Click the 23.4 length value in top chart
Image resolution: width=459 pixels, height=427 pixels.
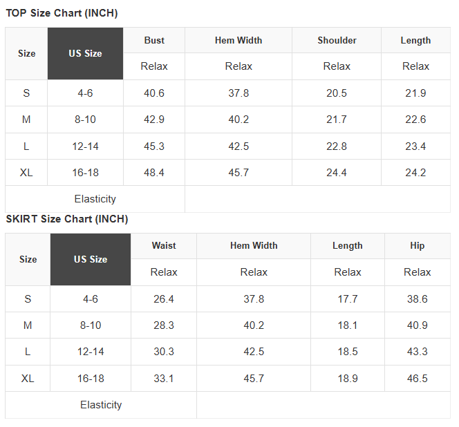tap(415, 146)
